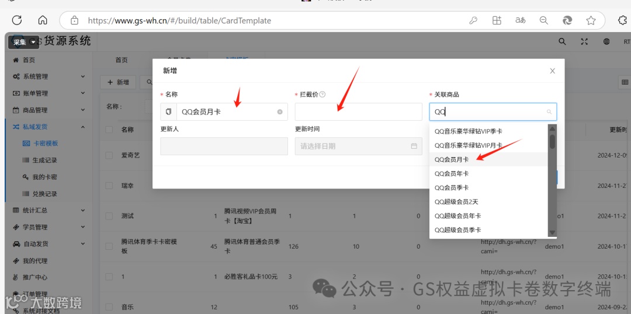
Task: Zoom out using magnifier minus icon
Action: [544, 20]
